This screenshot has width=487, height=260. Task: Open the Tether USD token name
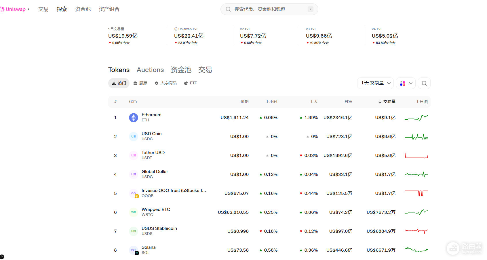coord(153,153)
